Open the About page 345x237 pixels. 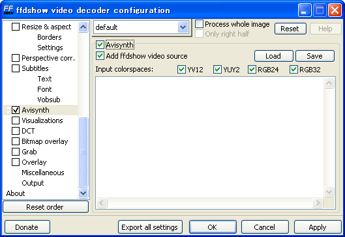16,193
